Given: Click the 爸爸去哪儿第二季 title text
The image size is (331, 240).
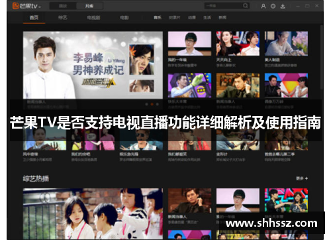Looking at the screenshot, I should [280, 154].
